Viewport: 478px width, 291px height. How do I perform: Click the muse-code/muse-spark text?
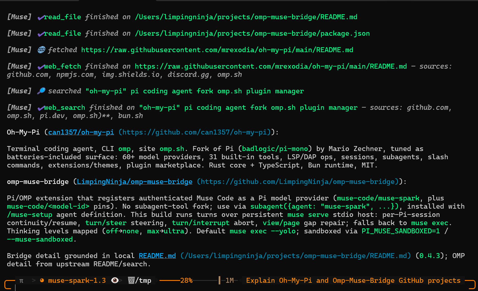[378, 198]
